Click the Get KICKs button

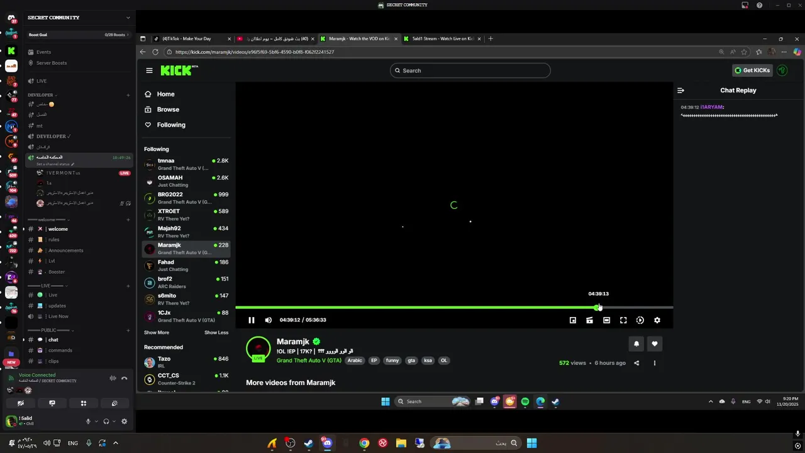click(x=752, y=70)
